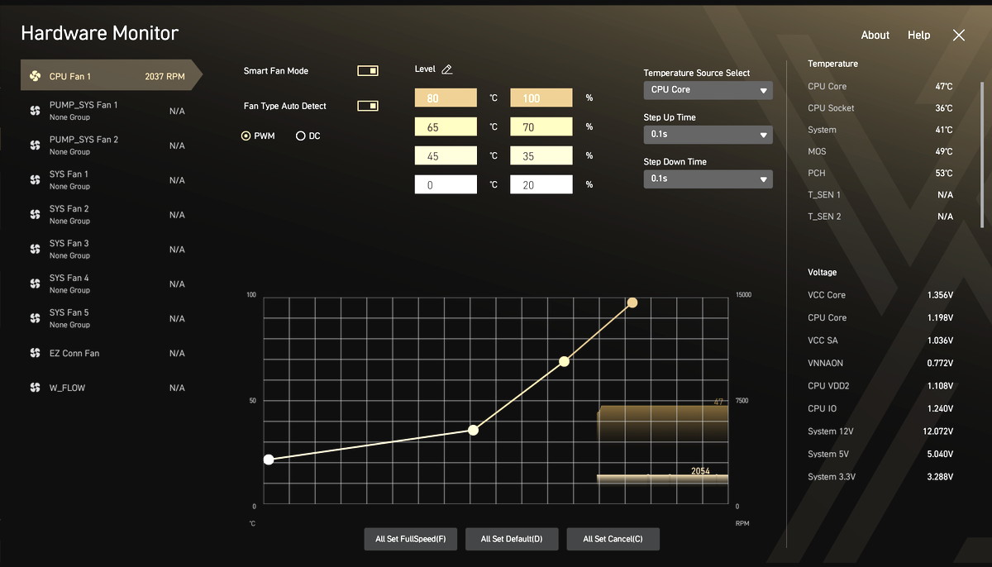Click the PUMP_SYS Fan 1 fan icon
Screen dimensions: 992x567
pos(35,110)
